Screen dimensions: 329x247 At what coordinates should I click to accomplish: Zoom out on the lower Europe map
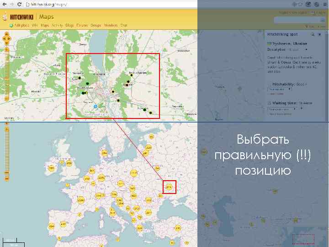7,179
